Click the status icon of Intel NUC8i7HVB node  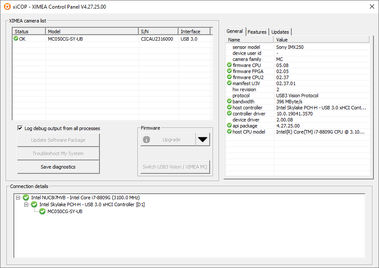(26, 198)
